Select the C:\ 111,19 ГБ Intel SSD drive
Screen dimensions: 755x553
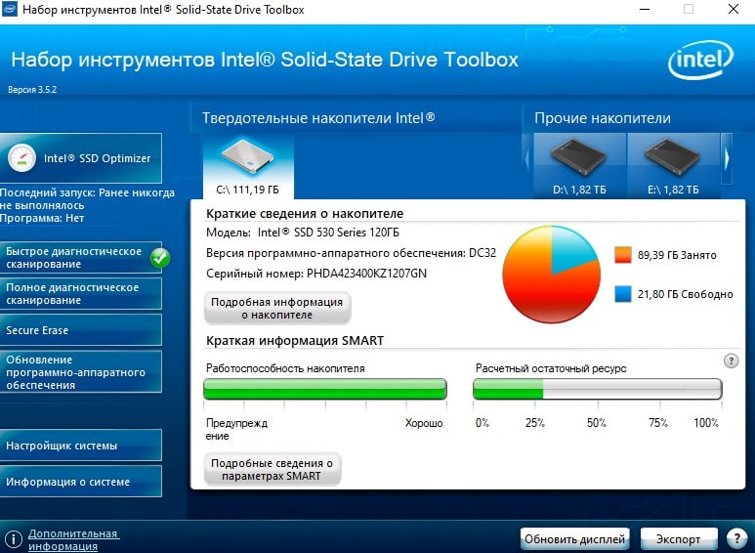coord(248,167)
